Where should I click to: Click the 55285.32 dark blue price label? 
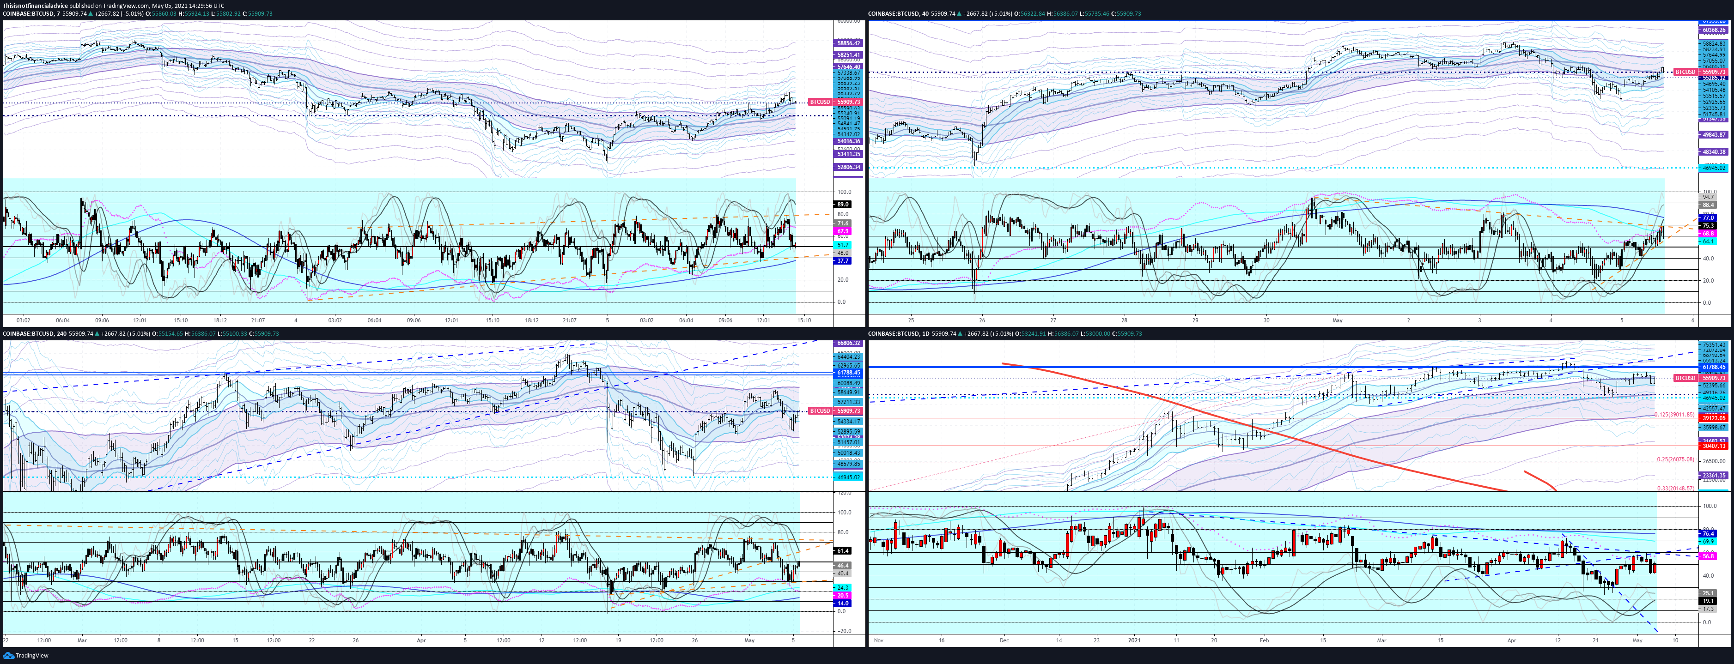click(x=1715, y=78)
